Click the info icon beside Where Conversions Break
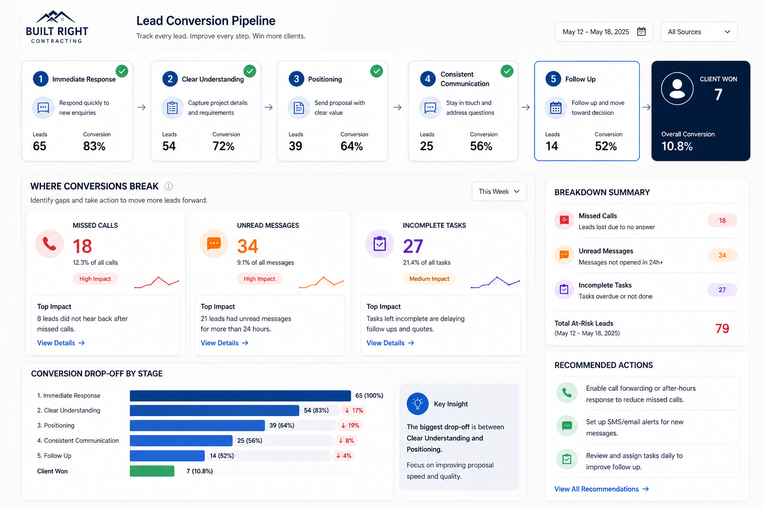The width and height of the screenshot is (763, 509). point(168,186)
